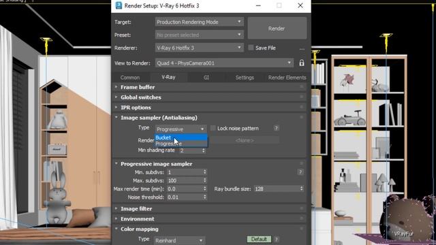Click the Ray bundle size field
This screenshot has width=436, height=245.
click(277, 189)
